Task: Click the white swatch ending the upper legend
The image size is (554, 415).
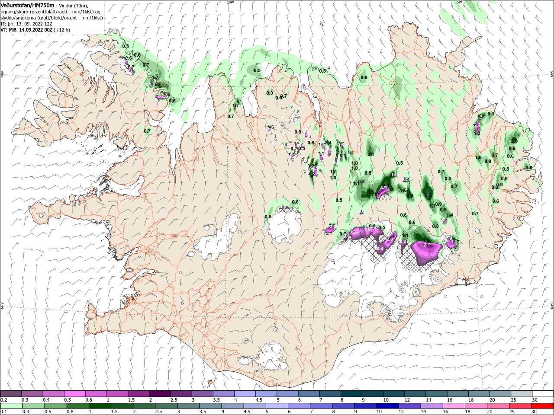Action: pyautogui.click(x=543, y=394)
